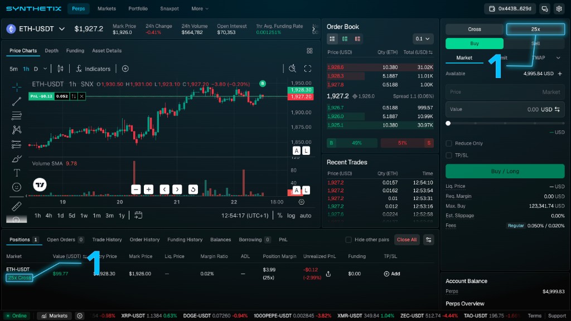Open the settings gear in the top bar

[x=559, y=9]
